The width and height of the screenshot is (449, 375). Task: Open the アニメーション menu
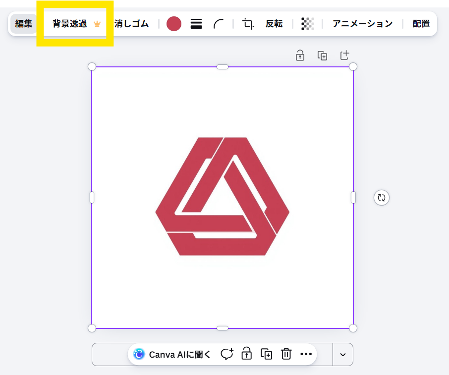(x=362, y=23)
